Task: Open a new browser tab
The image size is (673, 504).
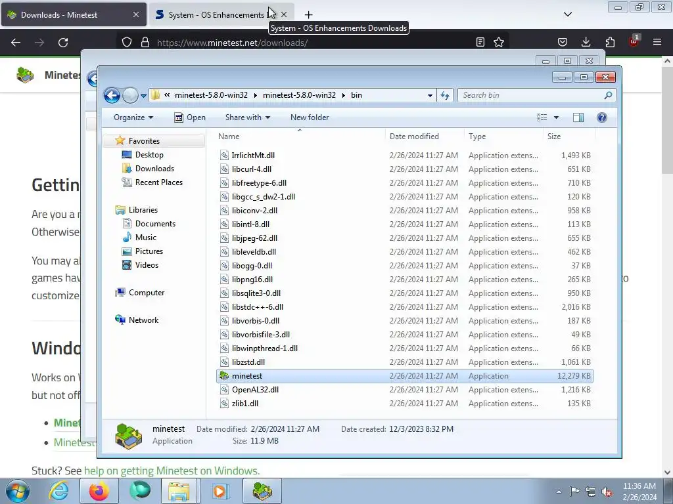Action: 308,14
